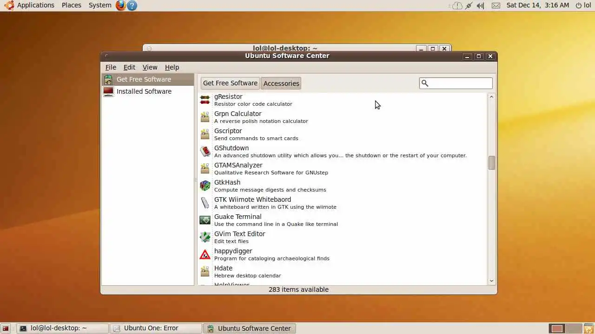Click the GTK Wiimote Whitebaord icon
Screen dimensions: 595x334
tap(205, 203)
